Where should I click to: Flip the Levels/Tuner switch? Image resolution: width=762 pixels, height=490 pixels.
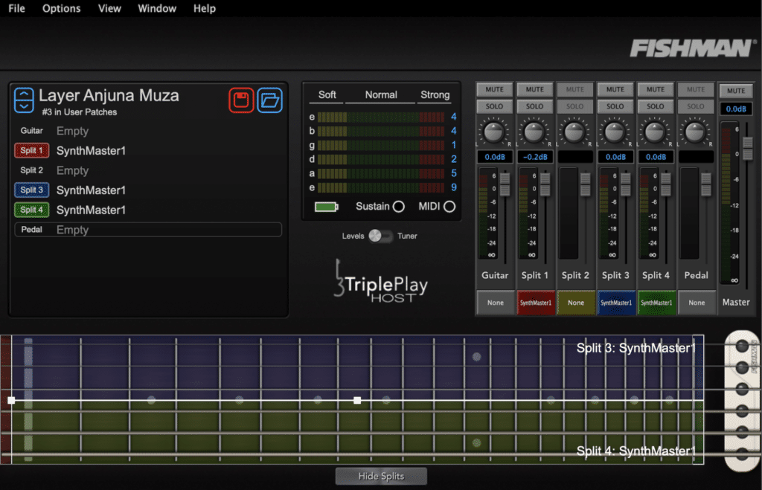[380, 236]
